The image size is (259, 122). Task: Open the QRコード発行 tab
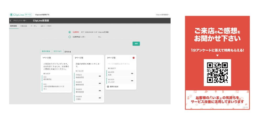[x=46, y=26]
